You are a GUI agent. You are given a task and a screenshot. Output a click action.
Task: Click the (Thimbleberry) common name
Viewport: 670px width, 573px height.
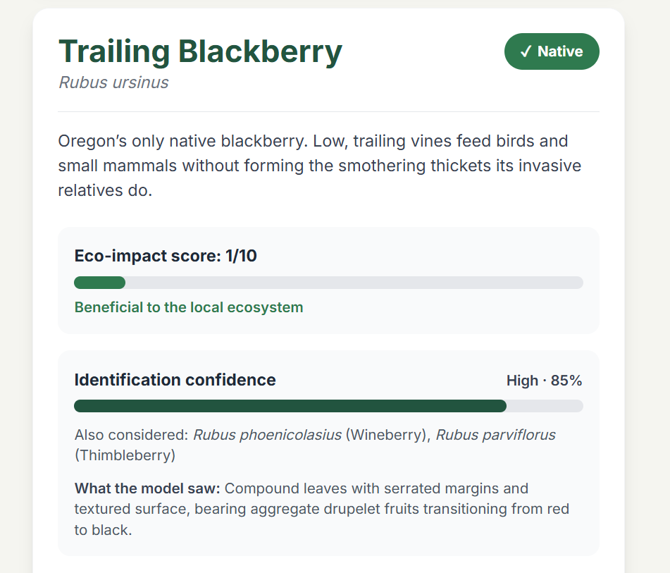click(x=125, y=455)
